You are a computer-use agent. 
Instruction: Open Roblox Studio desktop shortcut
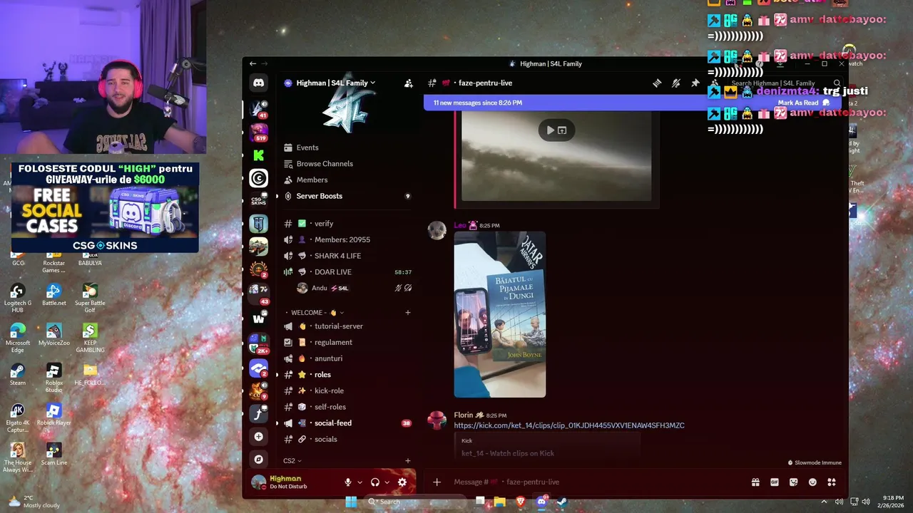[53, 378]
